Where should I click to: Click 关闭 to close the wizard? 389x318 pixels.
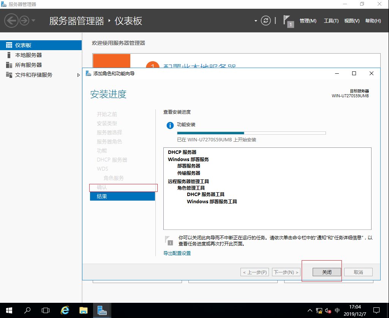pyautogui.click(x=326, y=272)
